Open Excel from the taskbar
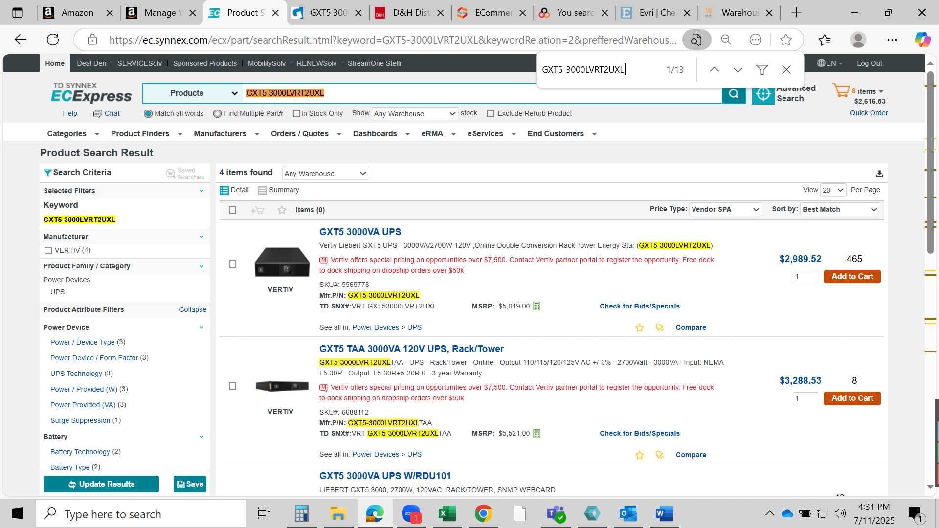Viewport: 939px width, 528px height. click(x=447, y=513)
